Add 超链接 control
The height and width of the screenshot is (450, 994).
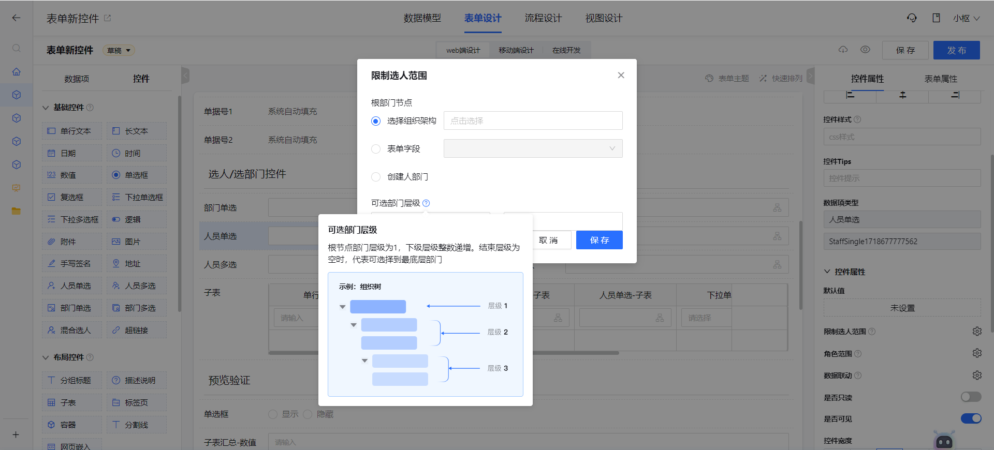coord(137,330)
